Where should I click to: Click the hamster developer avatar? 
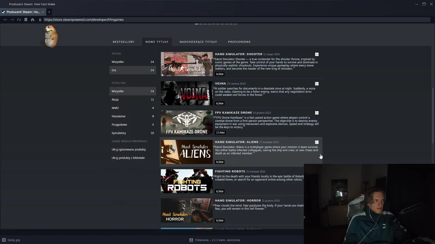coord(51,36)
